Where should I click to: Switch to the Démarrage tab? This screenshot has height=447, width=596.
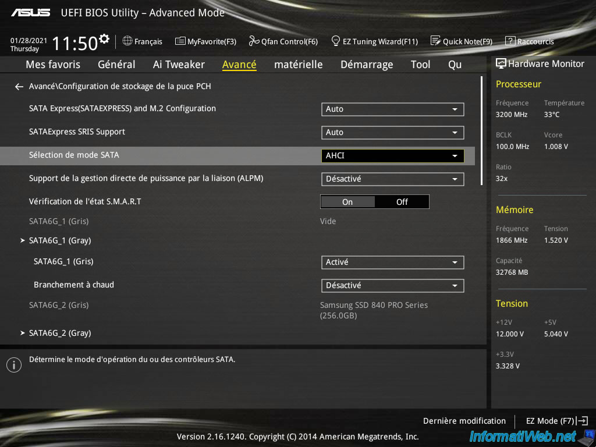(367, 65)
